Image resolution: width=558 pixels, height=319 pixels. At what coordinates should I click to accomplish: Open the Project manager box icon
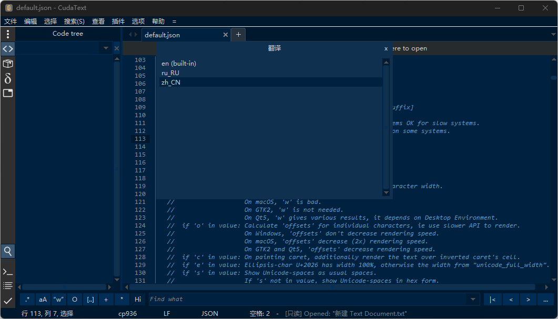coord(8,64)
